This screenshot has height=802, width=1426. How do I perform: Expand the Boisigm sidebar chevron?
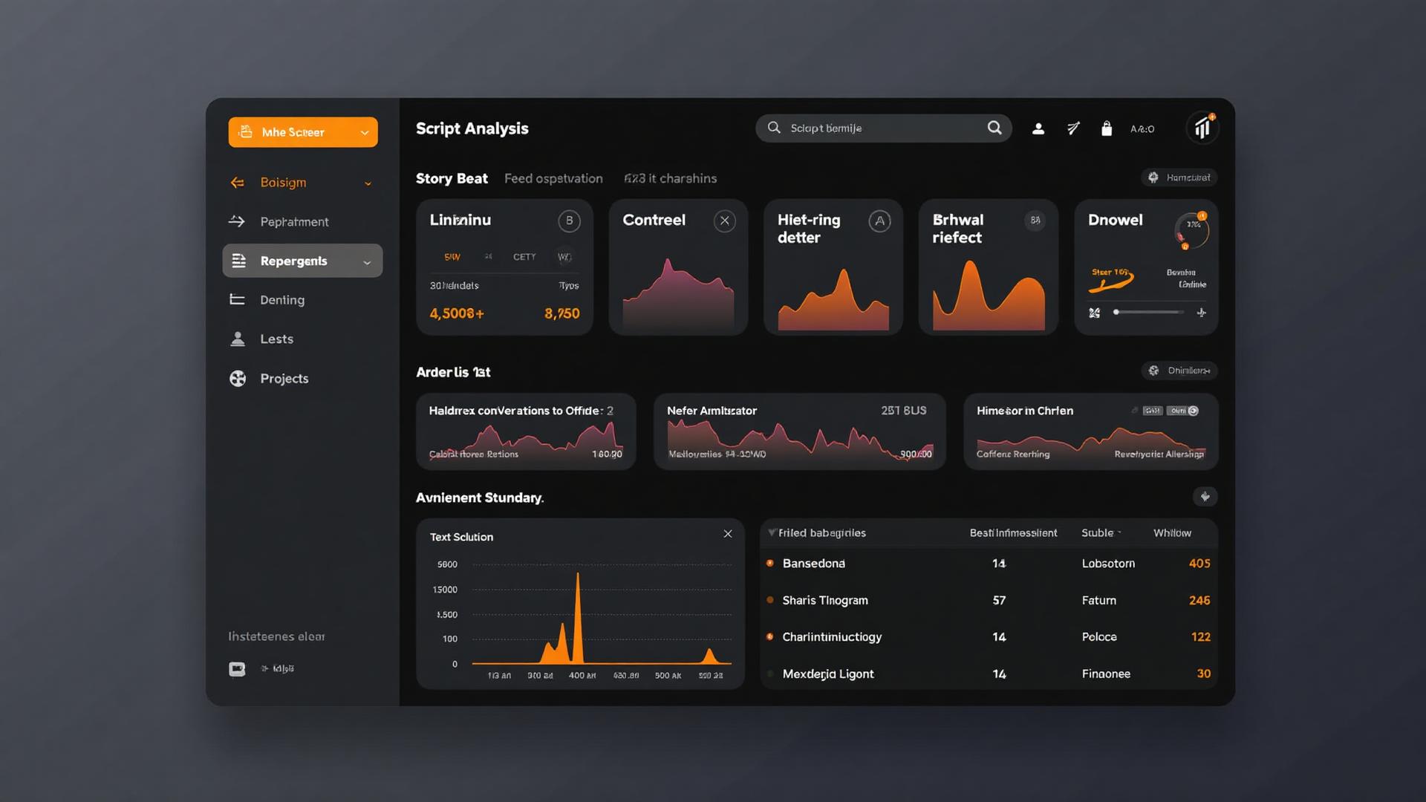(x=368, y=183)
